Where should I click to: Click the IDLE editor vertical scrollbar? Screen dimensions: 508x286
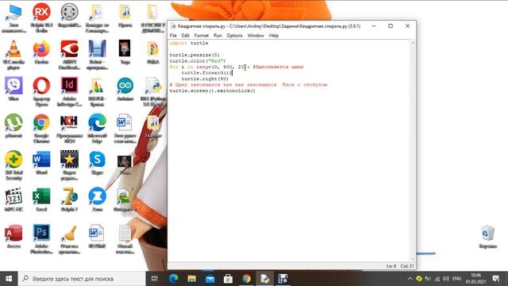(x=413, y=151)
